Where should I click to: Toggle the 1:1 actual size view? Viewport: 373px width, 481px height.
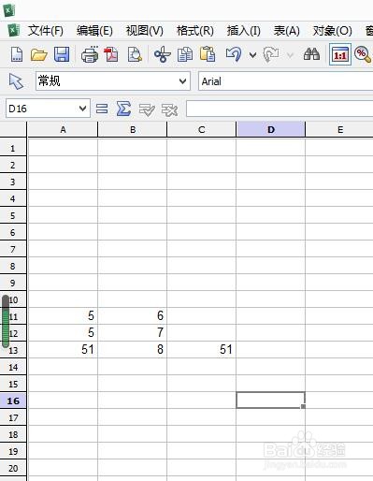(x=340, y=54)
